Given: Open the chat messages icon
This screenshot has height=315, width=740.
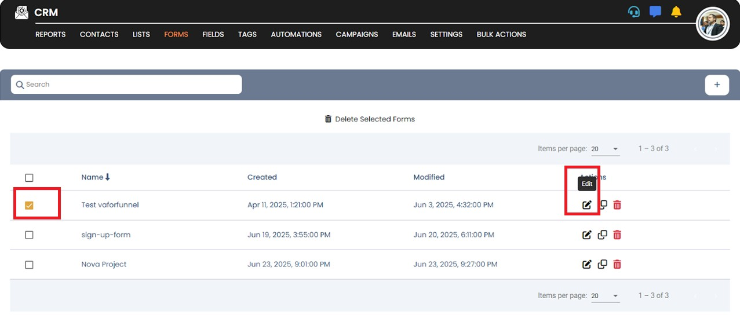Looking at the screenshot, I should click(x=655, y=12).
